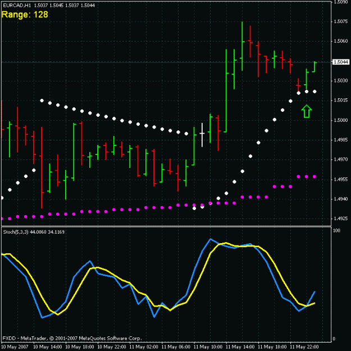The image size is (351, 351).
Task: Click the "10 May 18:00" time label
Action: click(80, 347)
